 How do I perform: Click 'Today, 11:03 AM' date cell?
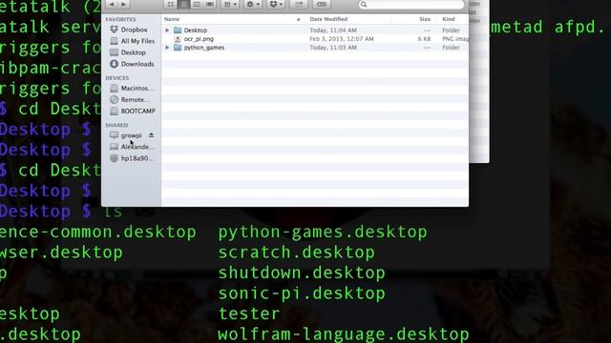(x=333, y=48)
